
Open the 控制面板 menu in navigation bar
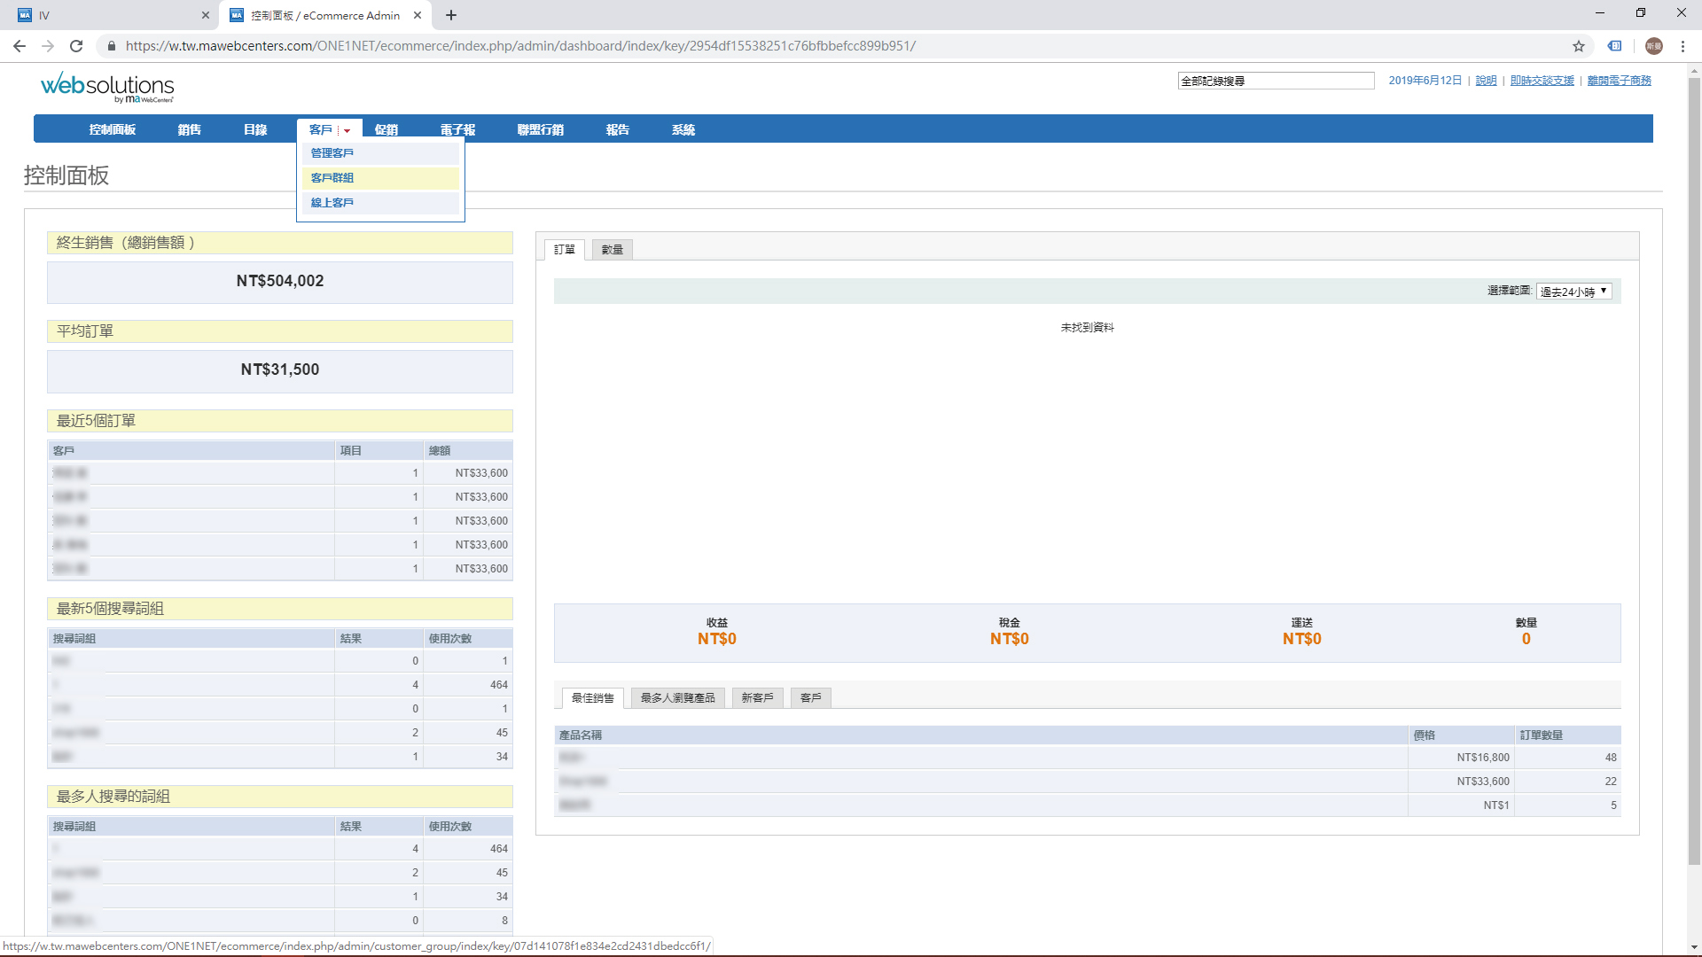113,129
